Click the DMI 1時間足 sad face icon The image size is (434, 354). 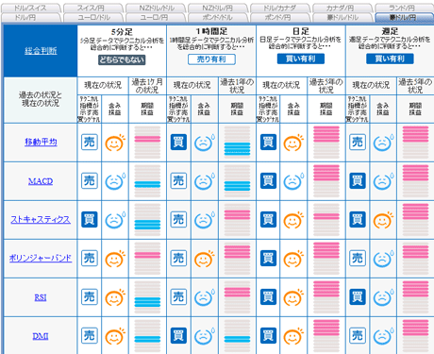(205, 336)
